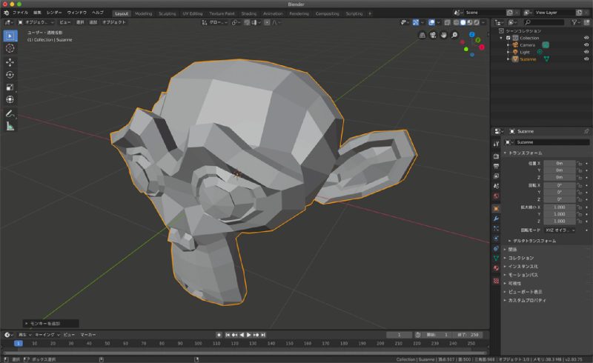The height and width of the screenshot is (363, 593).
Task: Collapse the トランスフォーム panel
Action: point(524,153)
